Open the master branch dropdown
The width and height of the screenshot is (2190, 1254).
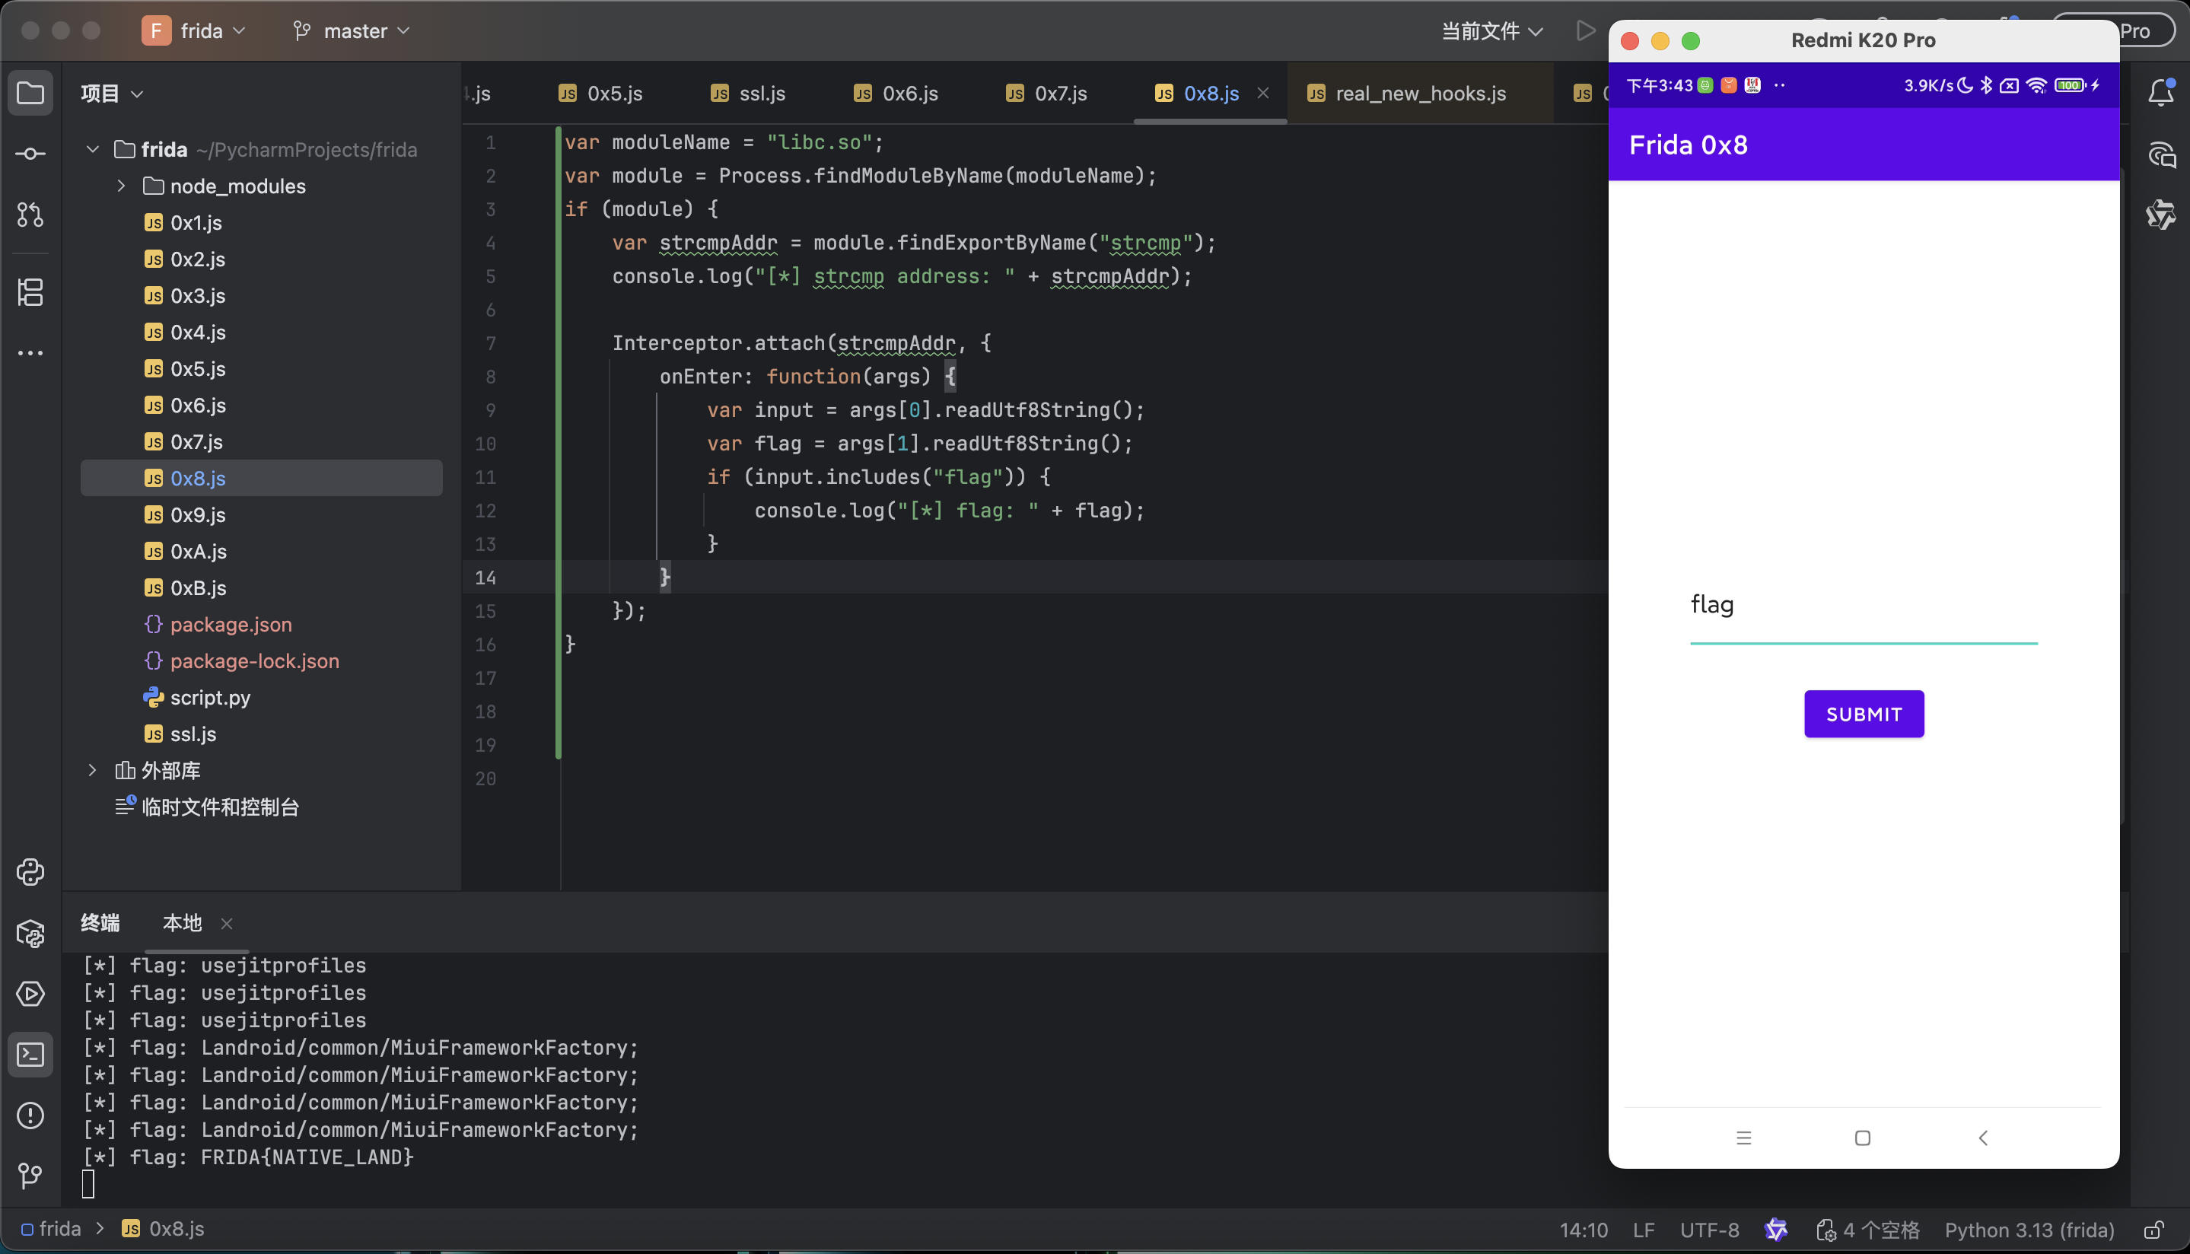(352, 31)
